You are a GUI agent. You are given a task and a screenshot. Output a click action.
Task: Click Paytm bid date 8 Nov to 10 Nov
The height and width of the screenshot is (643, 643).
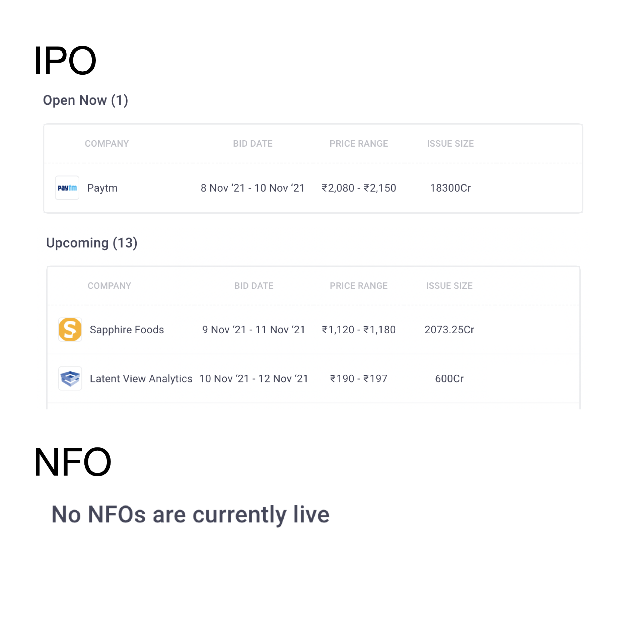[253, 188]
